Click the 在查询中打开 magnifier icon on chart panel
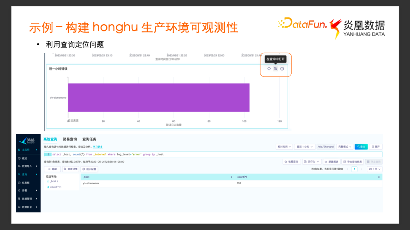Screen dimensions: 410x230 275,69
